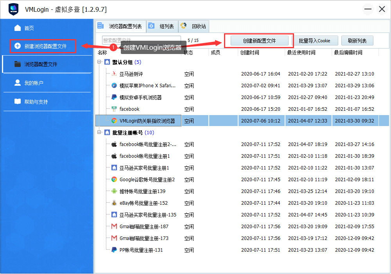Select the PP帐号批量注册-131 profile
Screen dimensions: 391x274
click(x=141, y=250)
